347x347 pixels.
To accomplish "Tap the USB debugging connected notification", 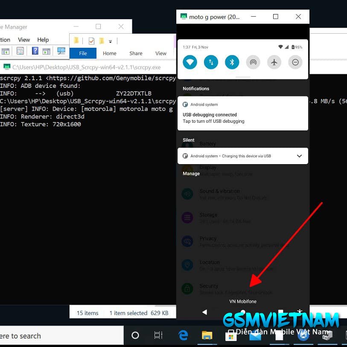I will coord(242,113).
